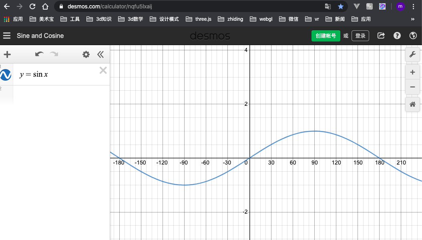The image size is (422, 240).
Task: Toggle the blue bookmark star
Action: coord(341,6)
